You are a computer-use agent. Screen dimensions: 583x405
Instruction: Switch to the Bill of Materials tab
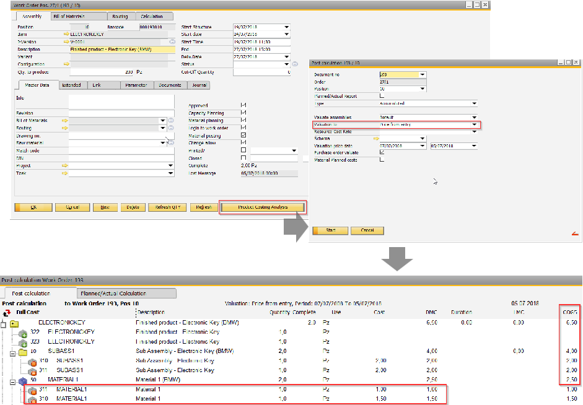79,16
